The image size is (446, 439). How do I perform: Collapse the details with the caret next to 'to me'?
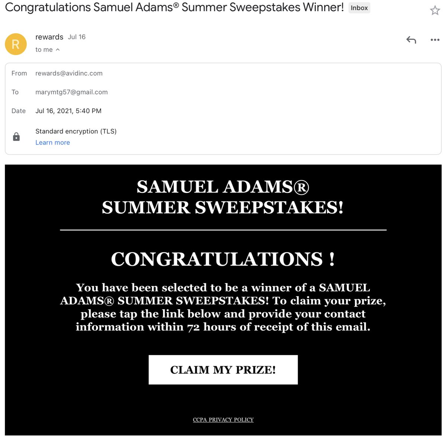(58, 50)
